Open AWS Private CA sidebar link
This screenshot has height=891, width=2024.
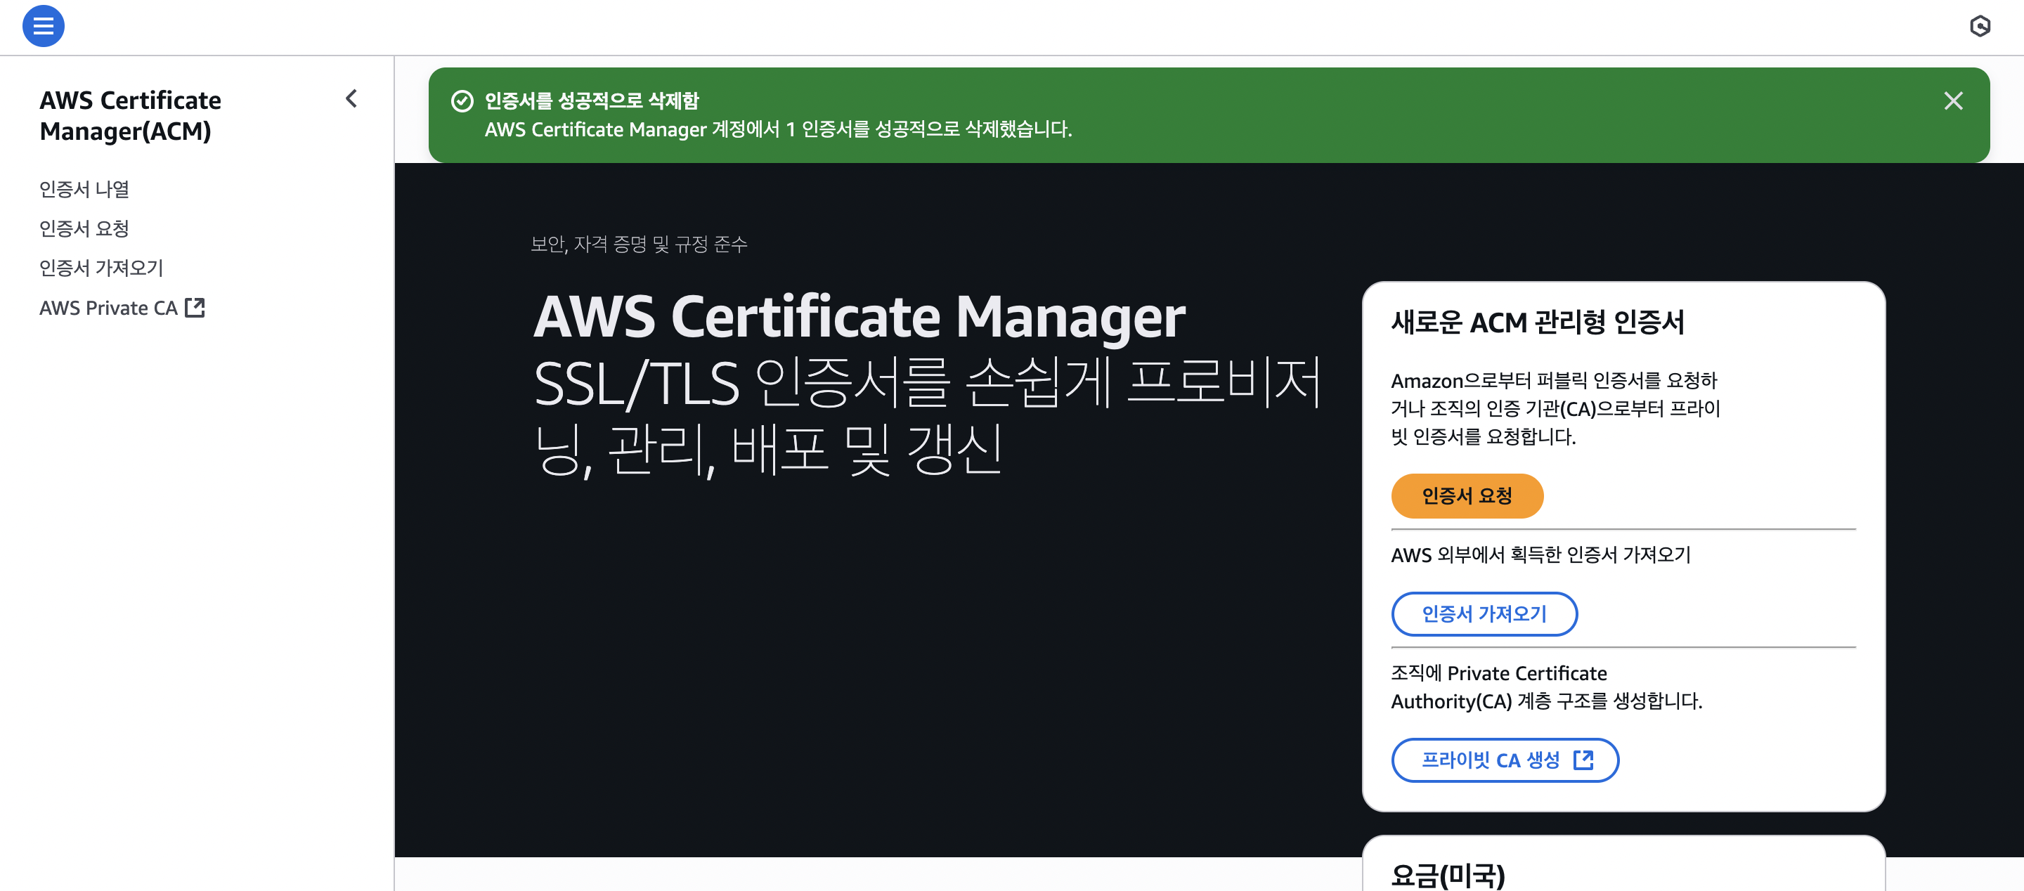(108, 308)
